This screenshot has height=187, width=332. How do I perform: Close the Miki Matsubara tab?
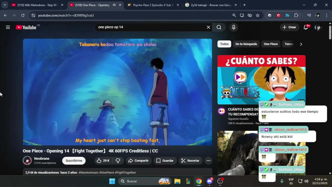pyautogui.click(x=62, y=5)
